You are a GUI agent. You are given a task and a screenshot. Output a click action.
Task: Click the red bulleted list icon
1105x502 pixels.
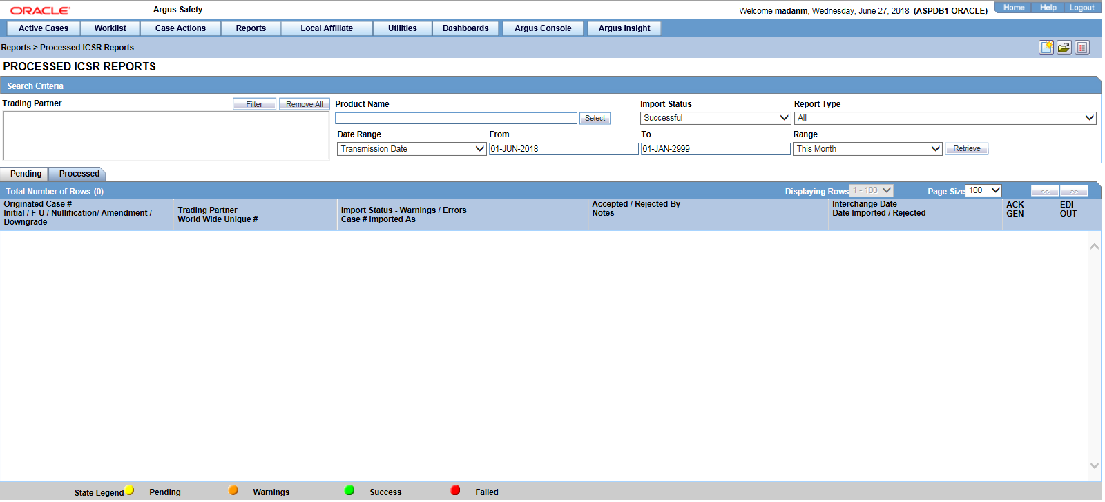click(1082, 48)
